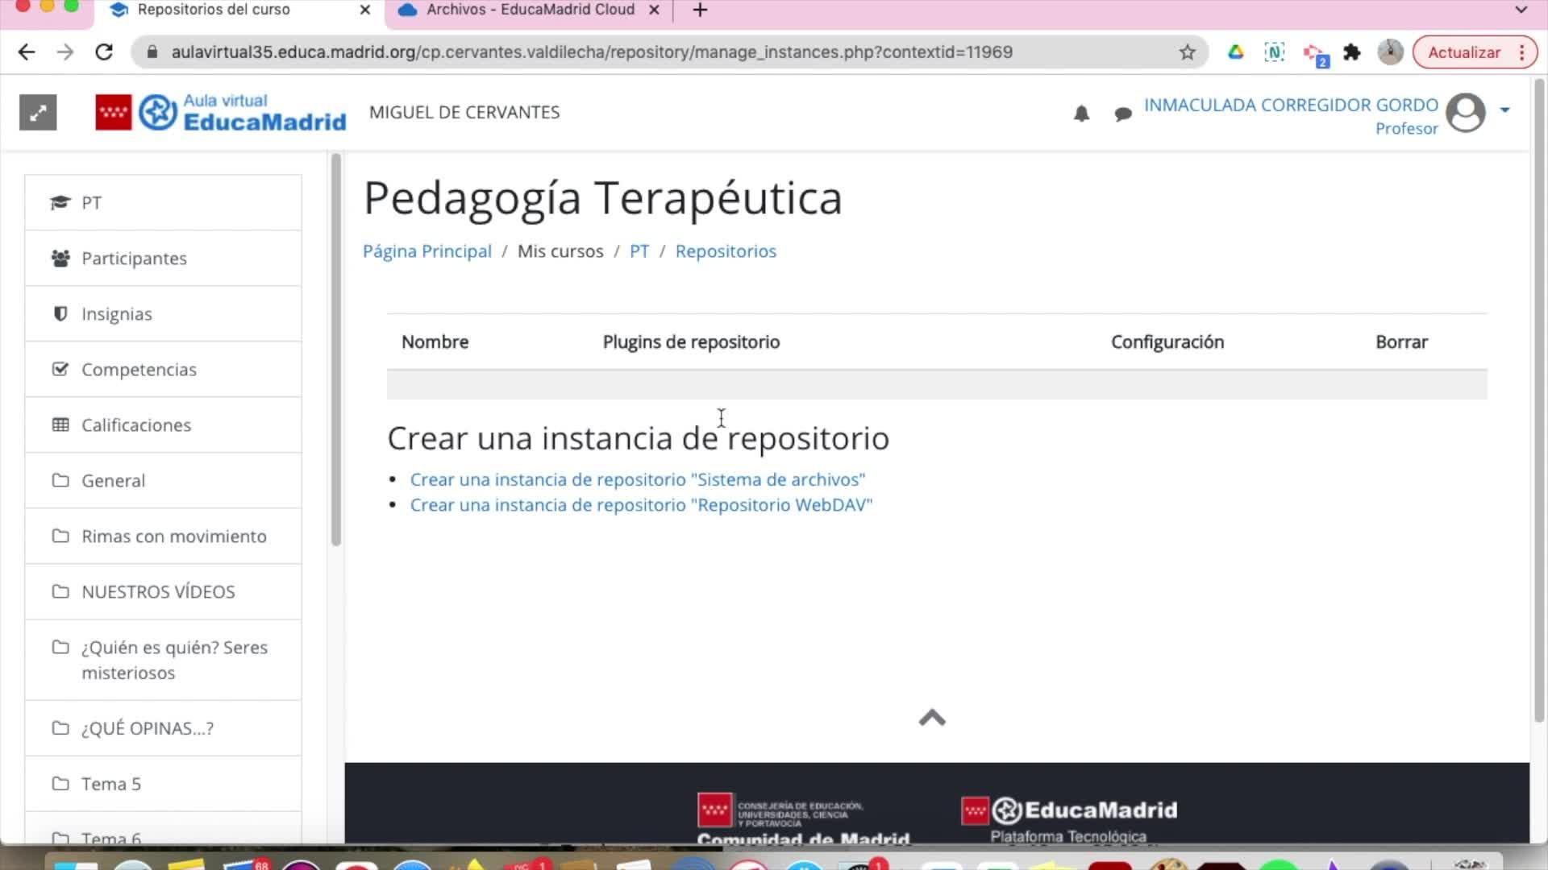Create a "Sistema de archivos" repository instance
The image size is (1548, 870).
pos(637,479)
